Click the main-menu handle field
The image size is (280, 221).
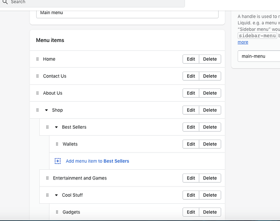pos(258,57)
